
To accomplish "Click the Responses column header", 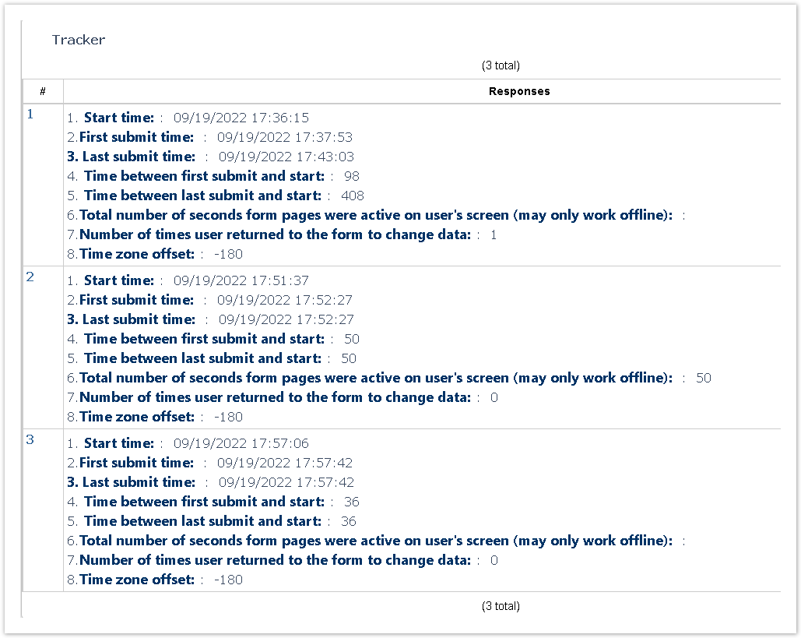I will (519, 91).
